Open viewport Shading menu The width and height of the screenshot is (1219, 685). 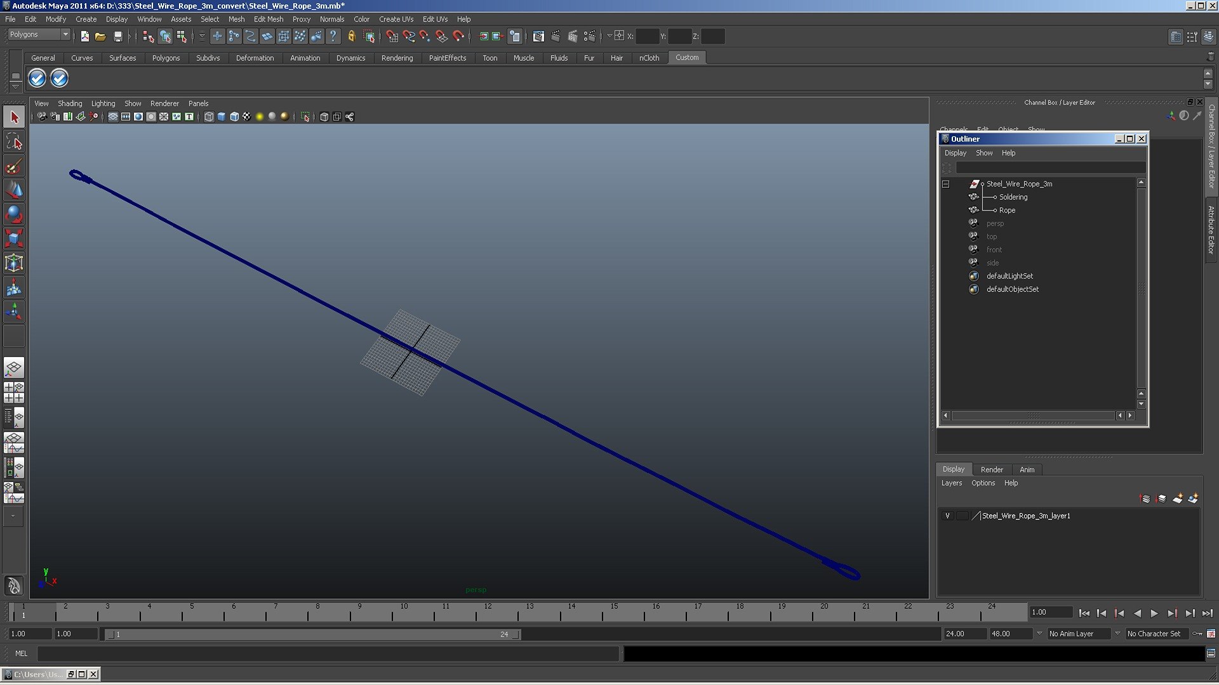(70, 103)
